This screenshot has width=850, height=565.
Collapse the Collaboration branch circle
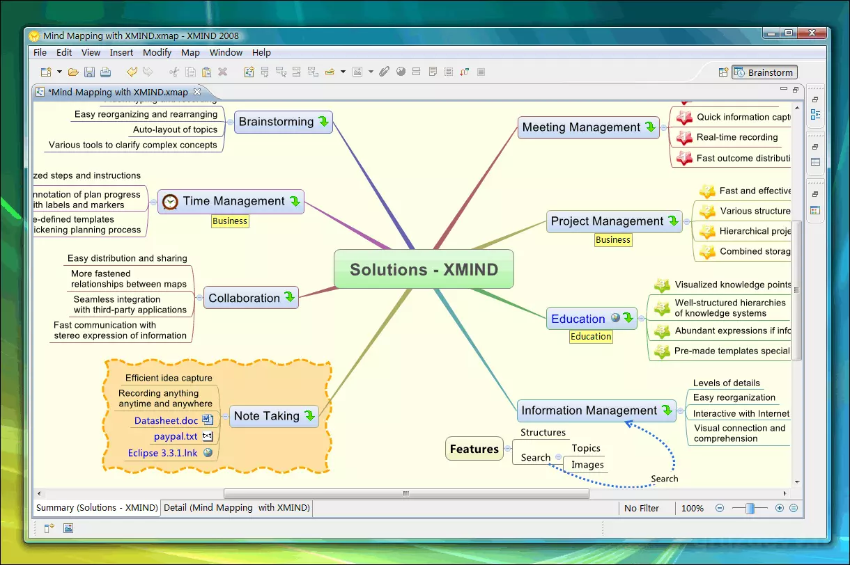tap(199, 298)
